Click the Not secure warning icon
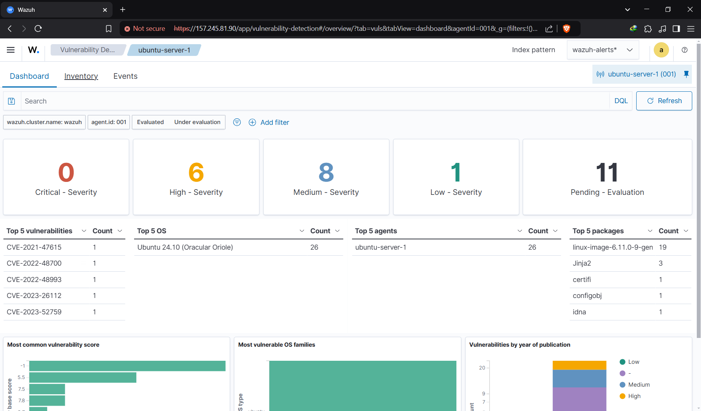The width and height of the screenshot is (701, 411). [x=127, y=29]
